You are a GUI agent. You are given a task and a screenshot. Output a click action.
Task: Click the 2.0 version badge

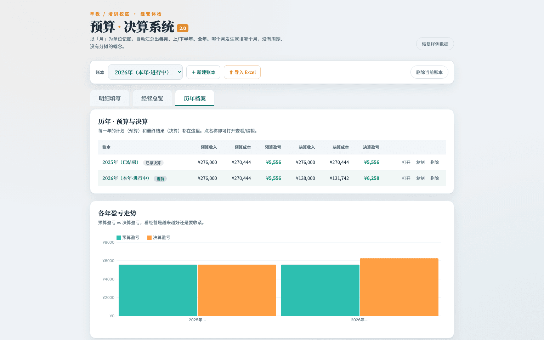(183, 28)
